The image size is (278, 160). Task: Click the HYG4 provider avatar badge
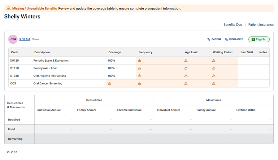[x=13, y=39]
